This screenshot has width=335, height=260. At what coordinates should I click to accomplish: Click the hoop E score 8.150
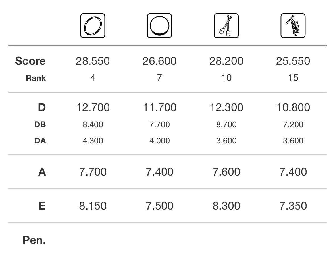[93, 206]
